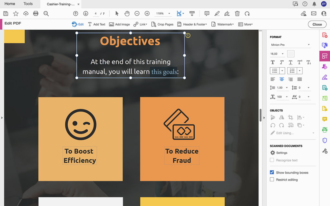
Task: Apply bold formatting in the Format panel
Action: point(273,62)
